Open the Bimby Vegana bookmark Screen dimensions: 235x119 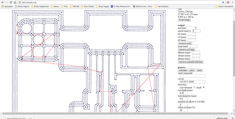[x=22, y=7]
